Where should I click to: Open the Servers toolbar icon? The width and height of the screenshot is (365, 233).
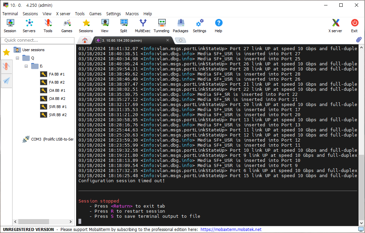click(x=29, y=26)
